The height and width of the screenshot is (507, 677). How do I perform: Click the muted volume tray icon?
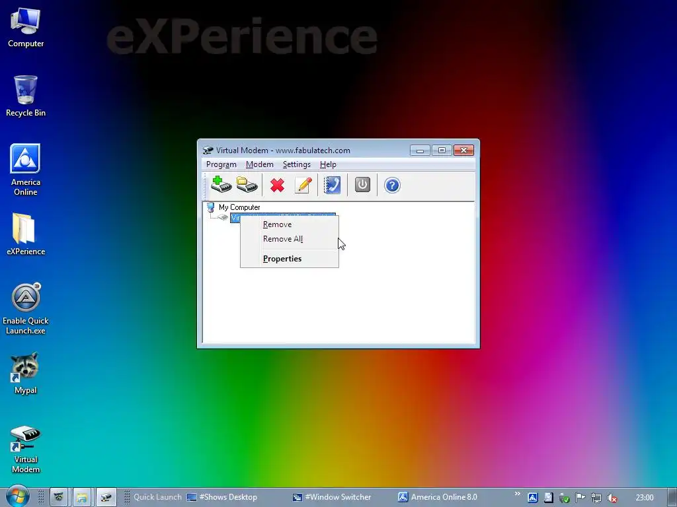pos(612,498)
